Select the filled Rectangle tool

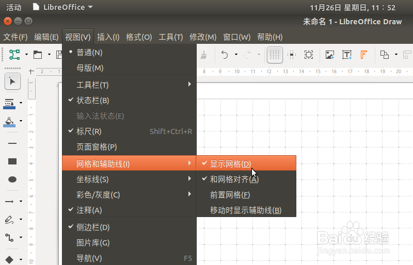click(x=12, y=161)
